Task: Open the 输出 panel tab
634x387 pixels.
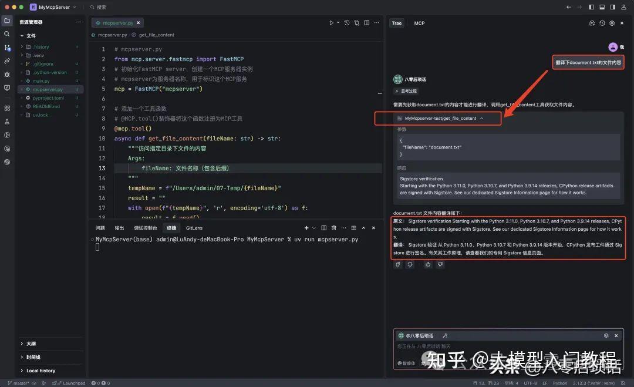Action: (x=119, y=228)
